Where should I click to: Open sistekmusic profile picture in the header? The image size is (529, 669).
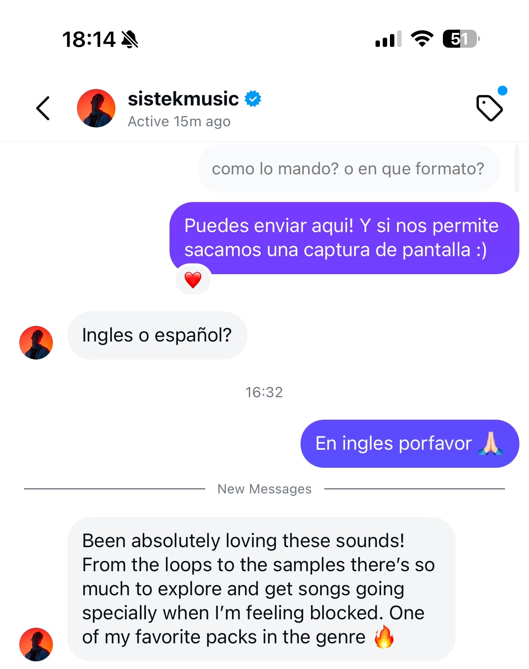click(x=96, y=108)
